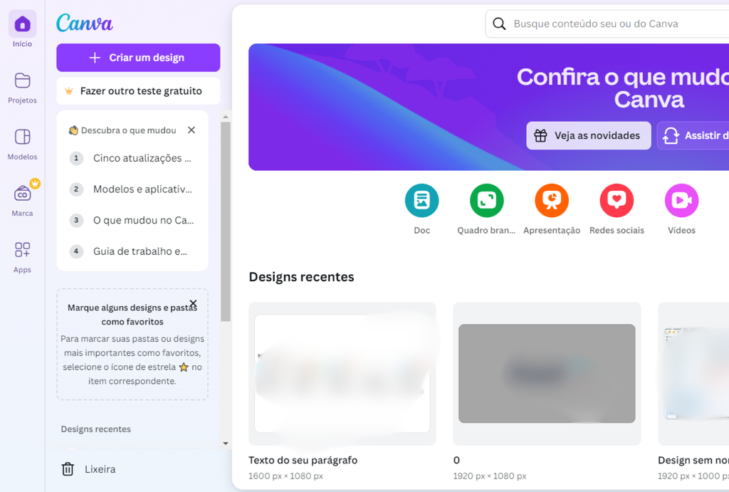This screenshot has width=729, height=492.
Task: Open the Modelos templates icon
Action: tap(22, 137)
